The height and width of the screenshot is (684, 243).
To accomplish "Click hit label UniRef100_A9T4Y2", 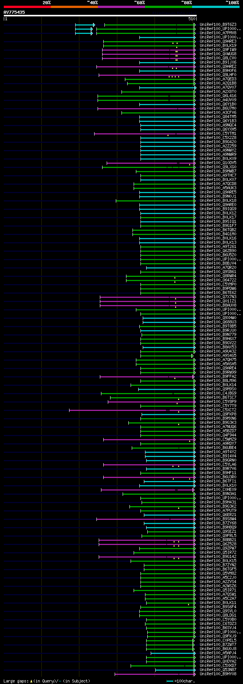I will (218, 452).
